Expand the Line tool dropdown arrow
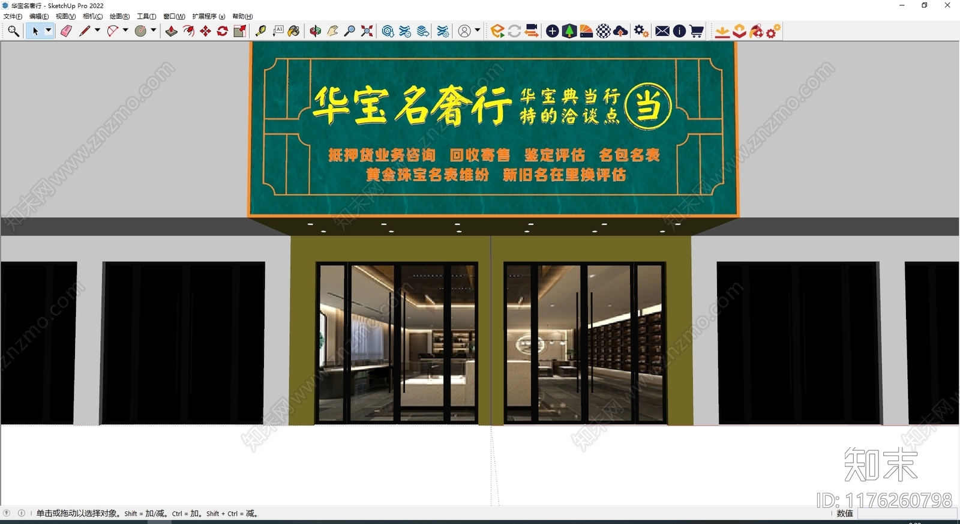The image size is (960, 524). (x=97, y=31)
